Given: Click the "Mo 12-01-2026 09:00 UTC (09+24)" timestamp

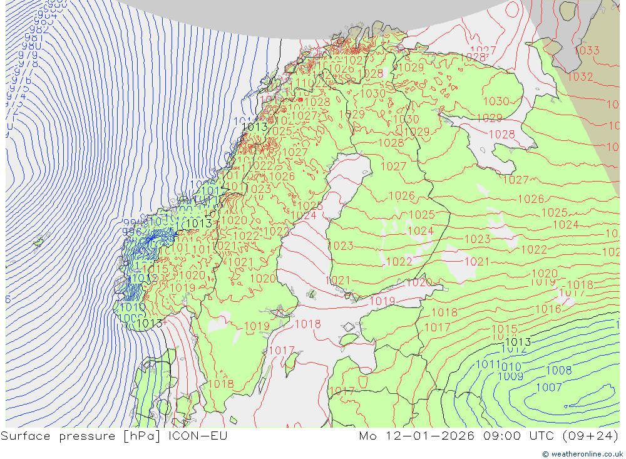Looking at the screenshot, I should pyautogui.click(x=488, y=435).
